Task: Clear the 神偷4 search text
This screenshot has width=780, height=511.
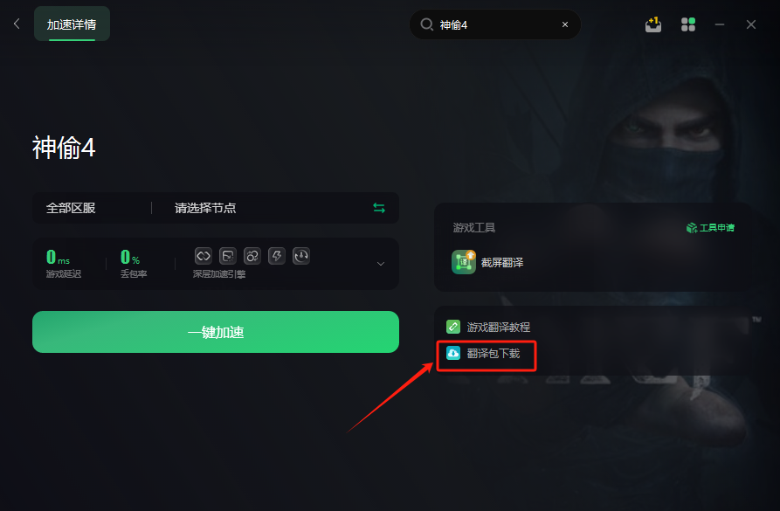Action: [565, 24]
